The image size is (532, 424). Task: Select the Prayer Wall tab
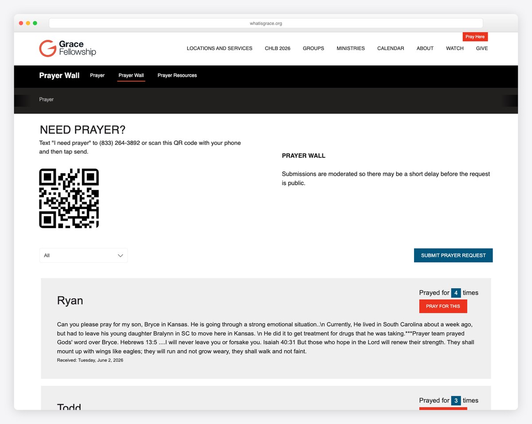(x=131, y=75)
